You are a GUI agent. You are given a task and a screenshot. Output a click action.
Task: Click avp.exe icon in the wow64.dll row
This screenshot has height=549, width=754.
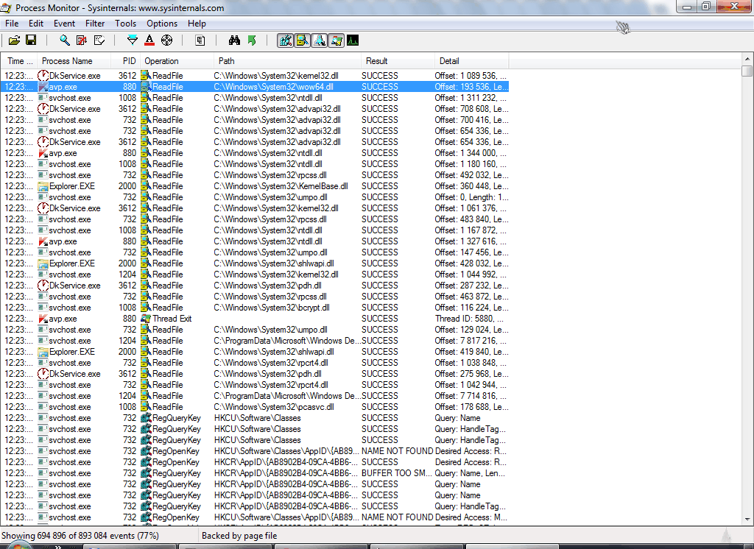coord(43,87)
